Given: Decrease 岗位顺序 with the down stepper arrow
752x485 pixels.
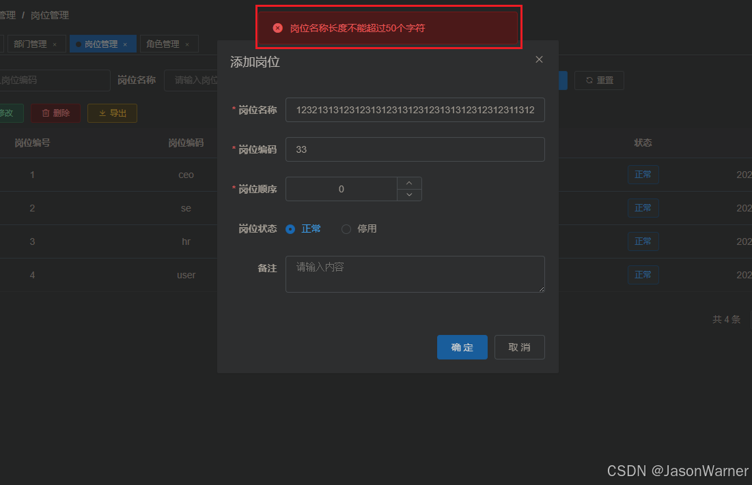Looking at the screenshot, I should [409, 196].
